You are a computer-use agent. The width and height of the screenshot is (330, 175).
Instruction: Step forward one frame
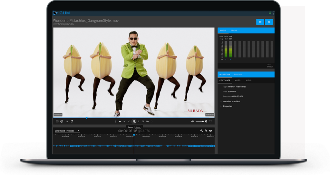coord(139,121)
